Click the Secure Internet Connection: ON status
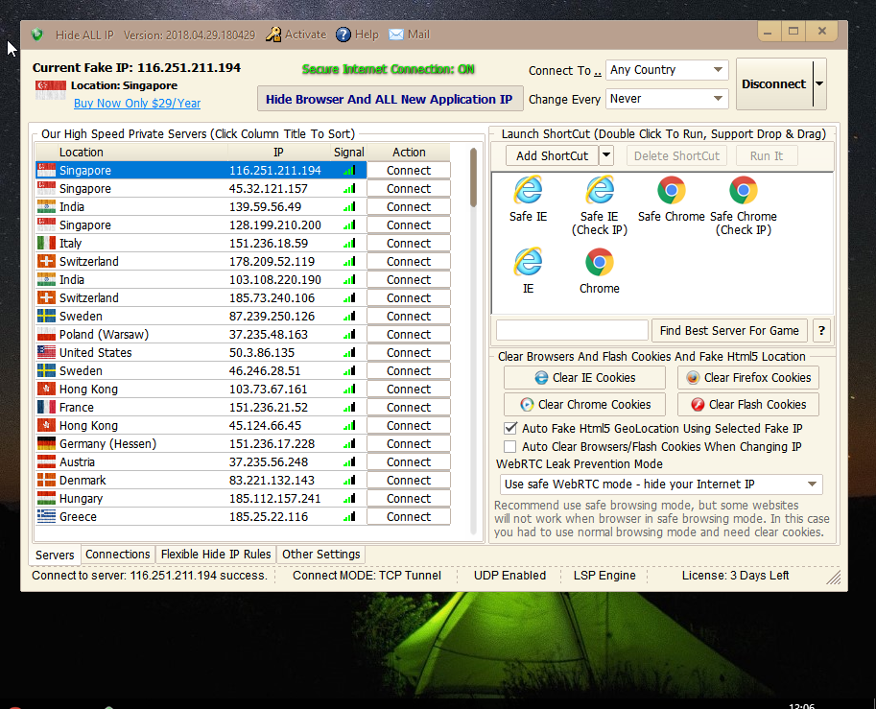 pyautogui.click(x=389, y=69)
